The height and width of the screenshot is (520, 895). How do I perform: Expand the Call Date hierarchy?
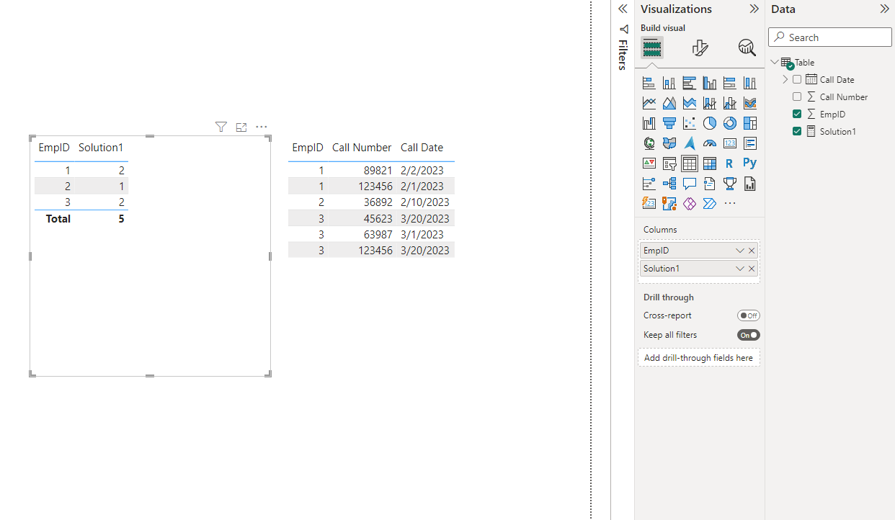pos(785,80)
